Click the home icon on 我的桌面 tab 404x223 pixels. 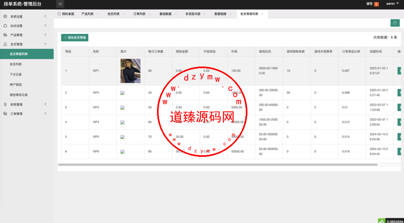pos(59,14)
